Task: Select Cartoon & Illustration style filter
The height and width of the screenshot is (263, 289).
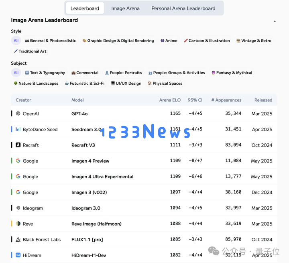Action: pyautogui.click(x=207, y=41)
